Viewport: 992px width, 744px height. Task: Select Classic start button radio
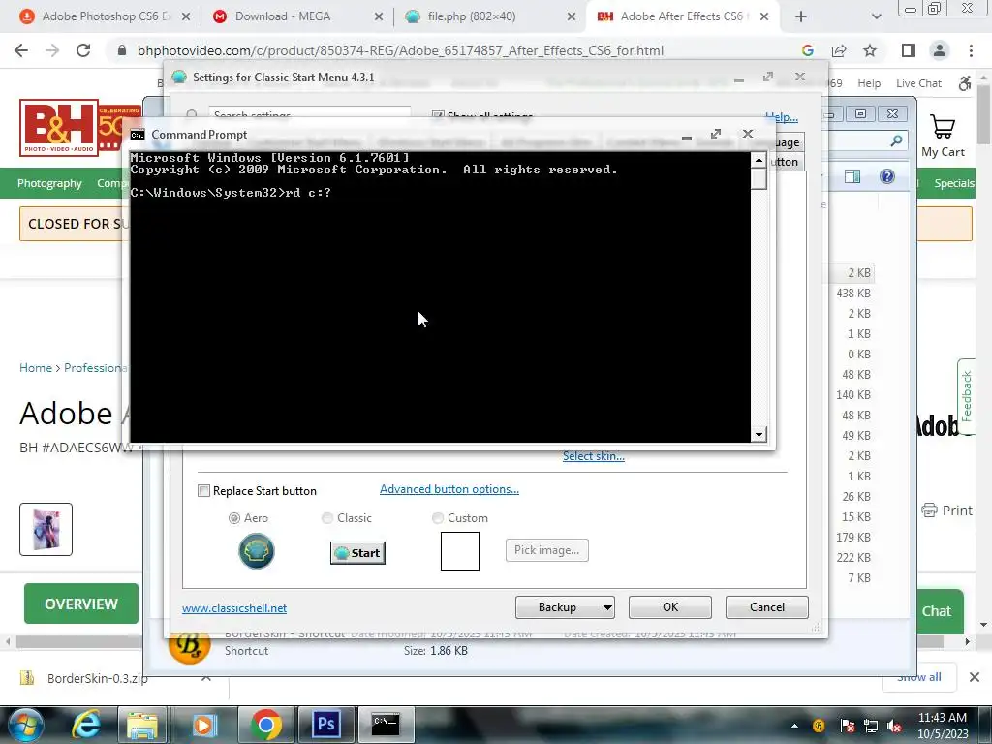[x=327, y=518]
